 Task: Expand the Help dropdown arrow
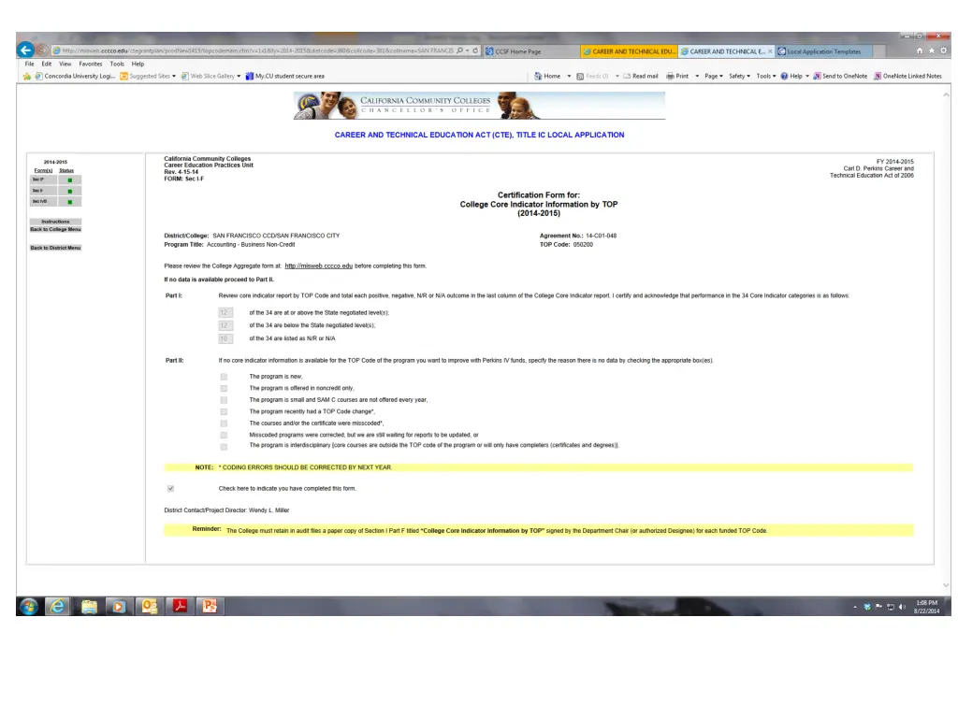(x=807, y=77)
